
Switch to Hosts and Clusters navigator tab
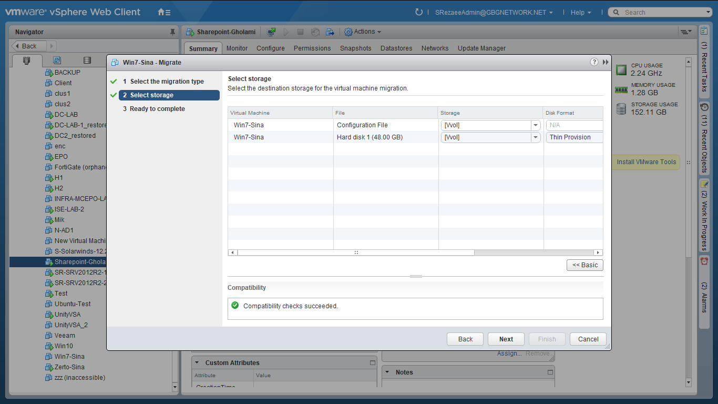click(x=27, y=60)
